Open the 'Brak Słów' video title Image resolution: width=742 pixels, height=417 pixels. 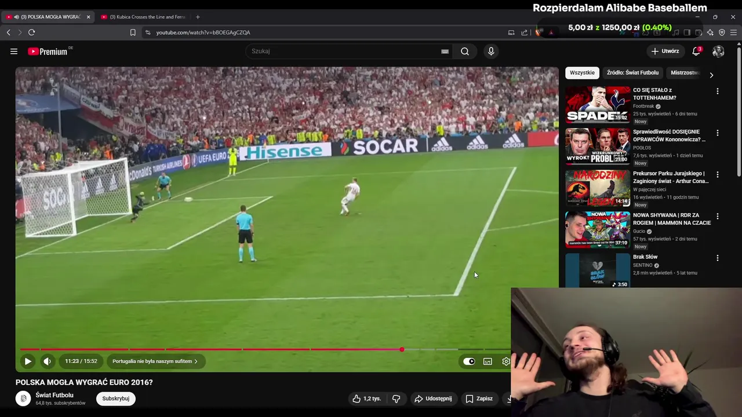click(x=645, y=257)
